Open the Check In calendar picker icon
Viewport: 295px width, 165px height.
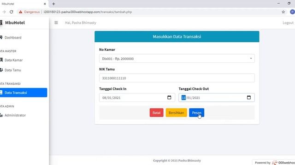pos(169,98)
